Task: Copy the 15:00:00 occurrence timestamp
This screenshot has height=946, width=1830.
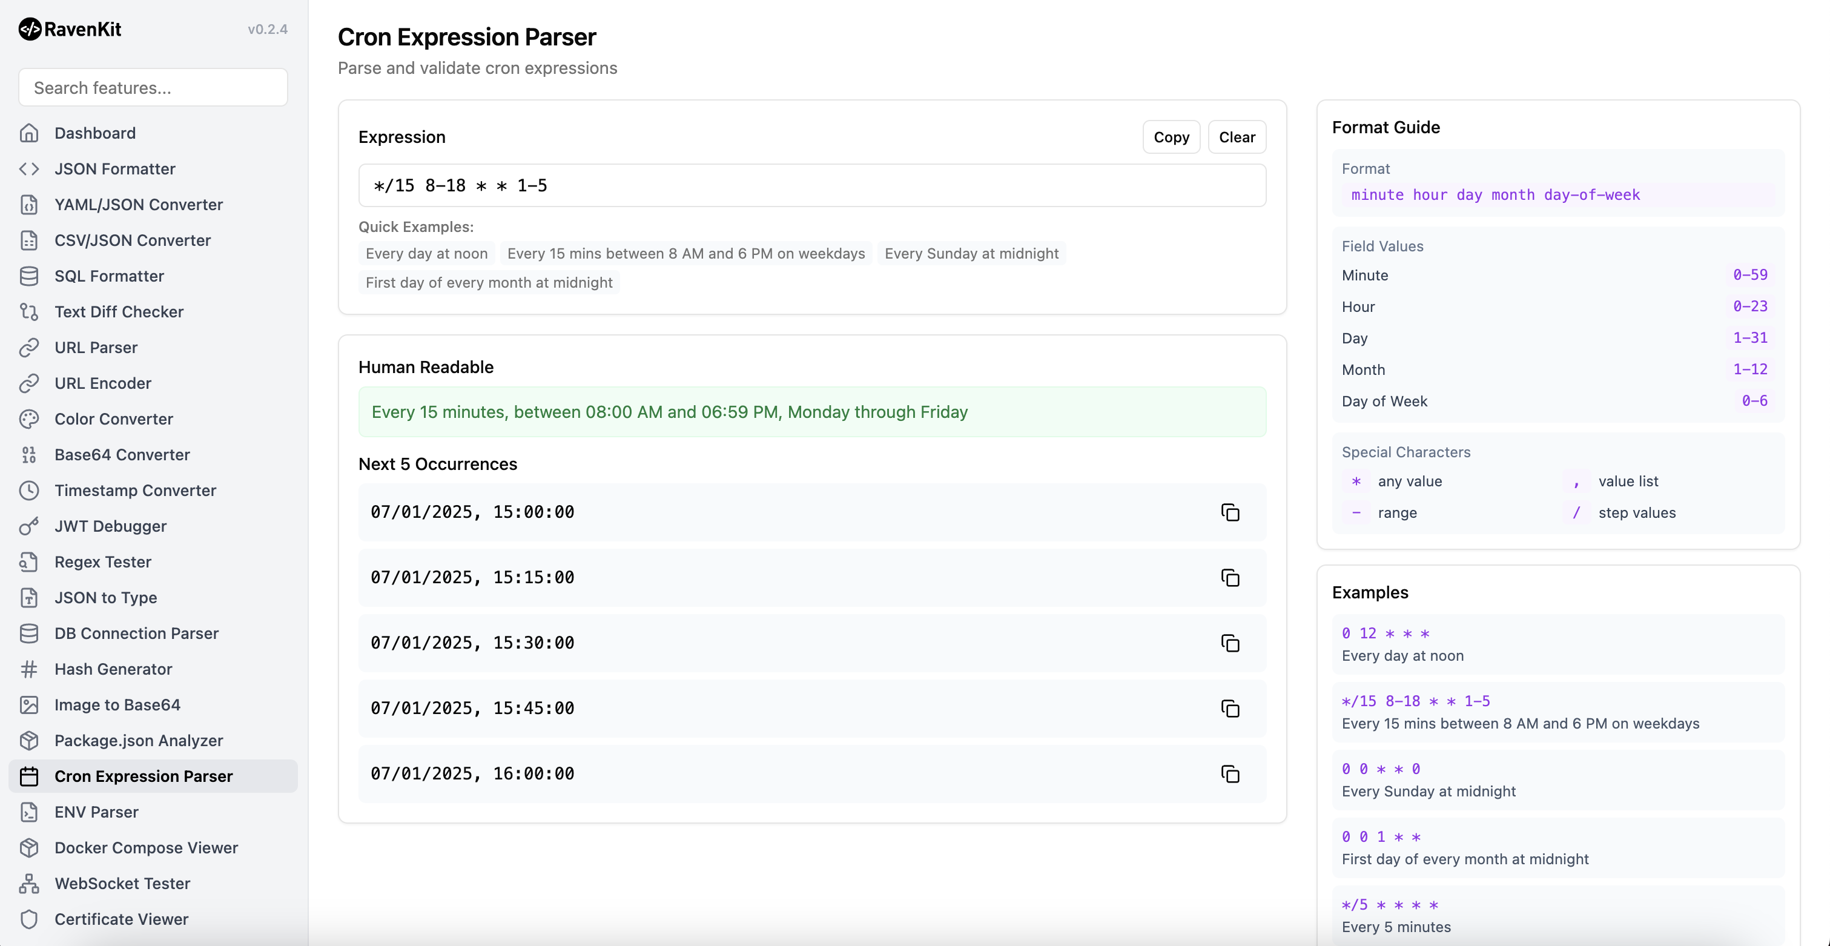Action: (1230, 512)
